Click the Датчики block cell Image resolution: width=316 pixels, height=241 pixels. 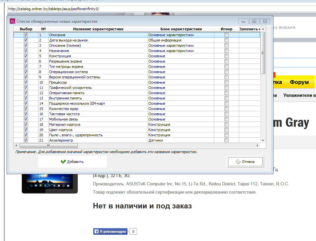[181, 140]
